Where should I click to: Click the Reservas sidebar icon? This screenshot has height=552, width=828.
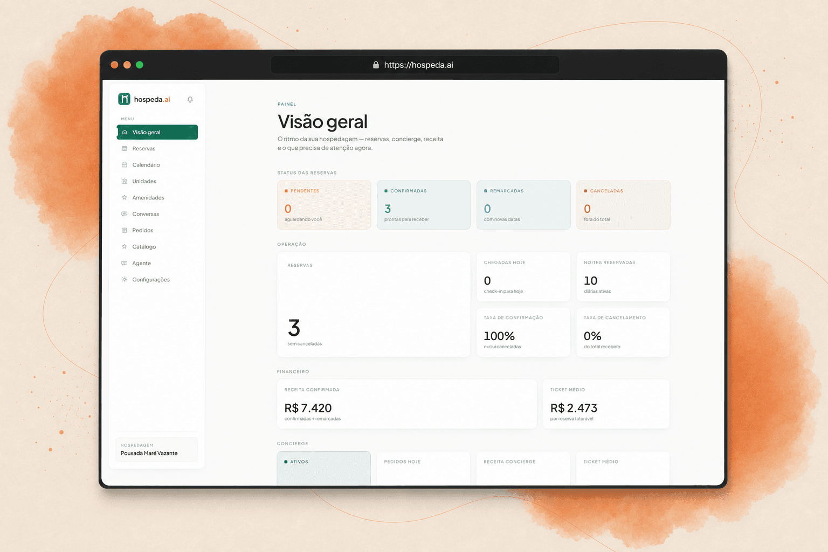[x=125, y=148]
